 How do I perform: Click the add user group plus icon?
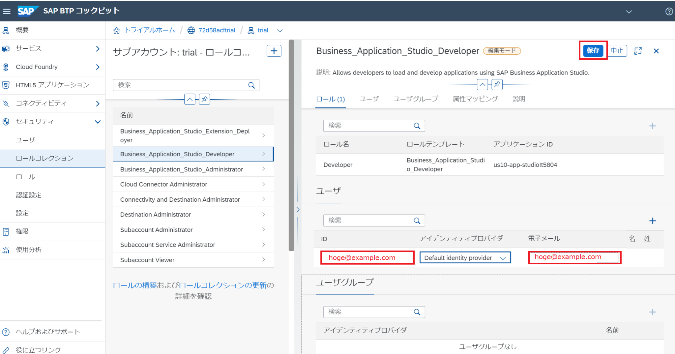point(652,312)
